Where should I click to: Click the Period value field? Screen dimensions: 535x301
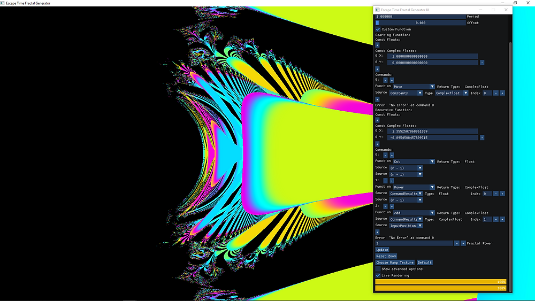[x=421, y=17]
